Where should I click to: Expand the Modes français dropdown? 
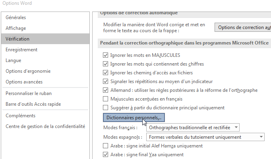[x=193, y=128]
